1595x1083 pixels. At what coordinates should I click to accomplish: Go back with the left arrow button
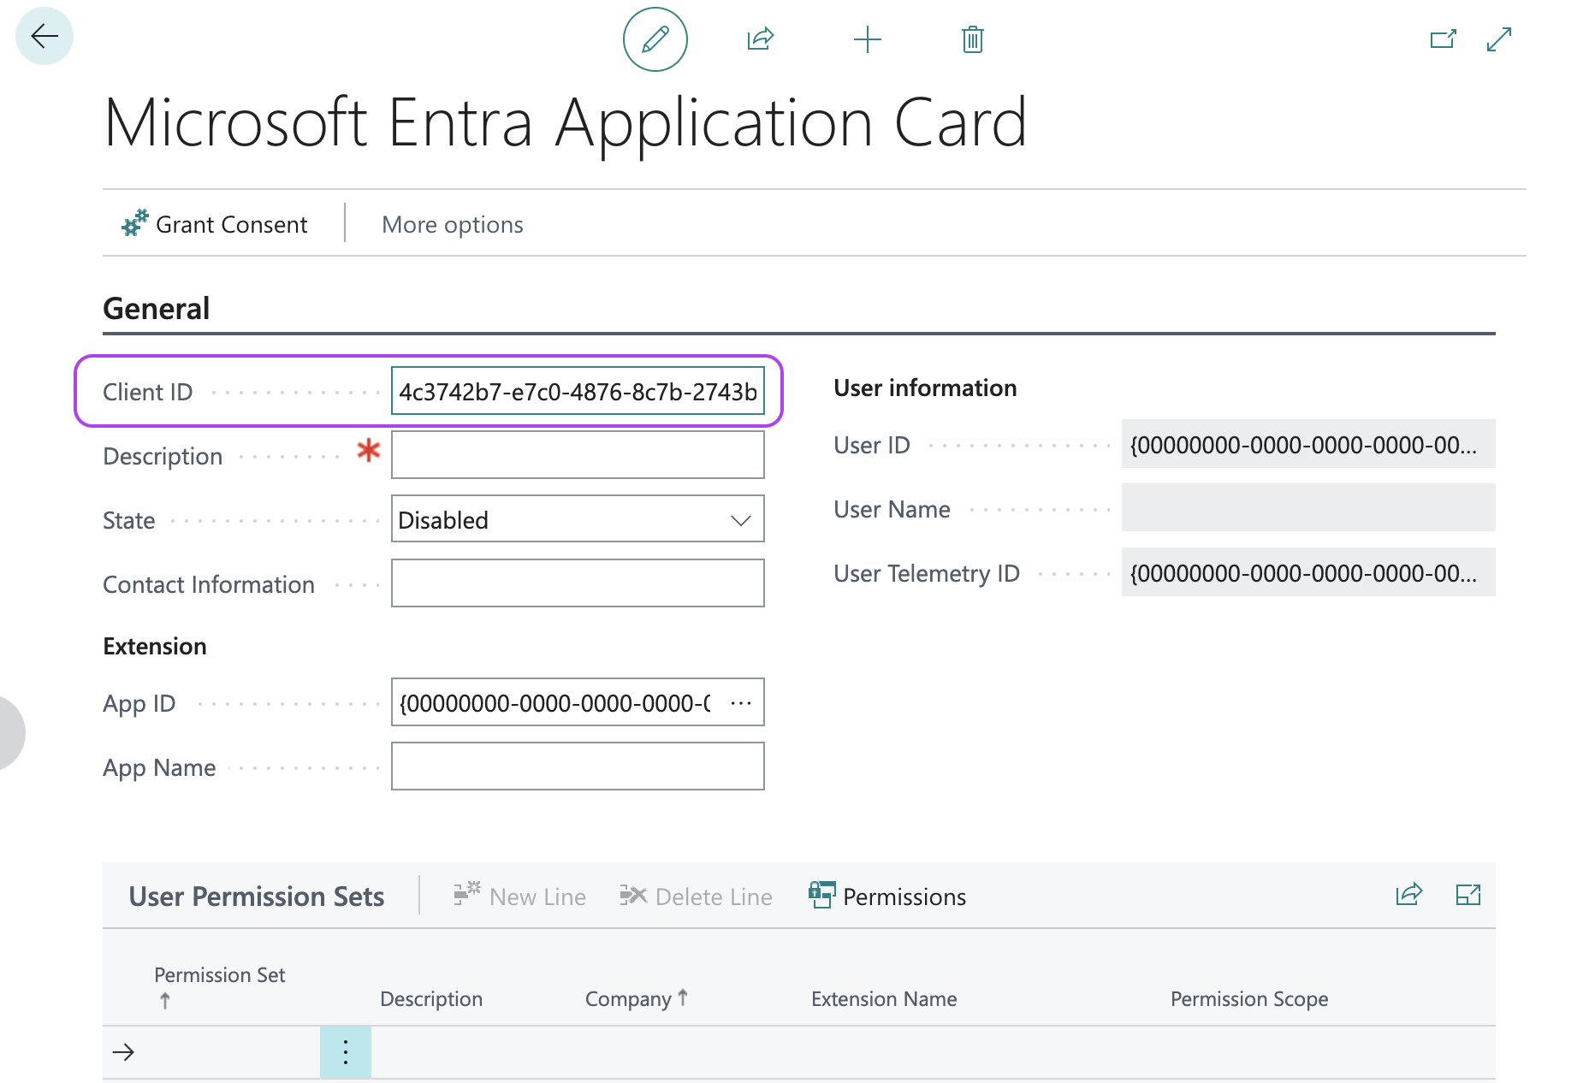pos(44,36)
